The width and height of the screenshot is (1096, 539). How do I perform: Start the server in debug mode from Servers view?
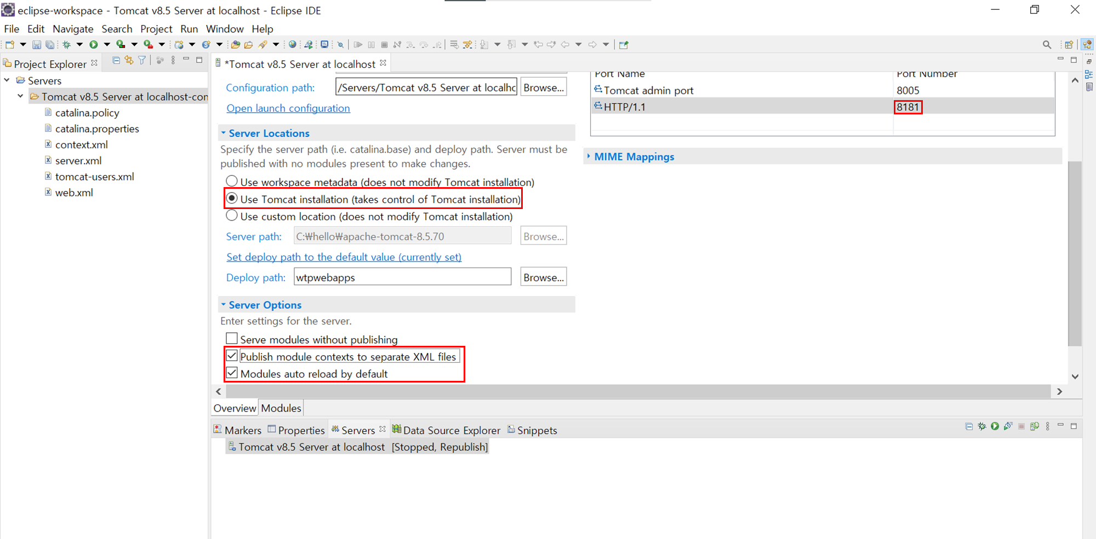click(982, 426)
